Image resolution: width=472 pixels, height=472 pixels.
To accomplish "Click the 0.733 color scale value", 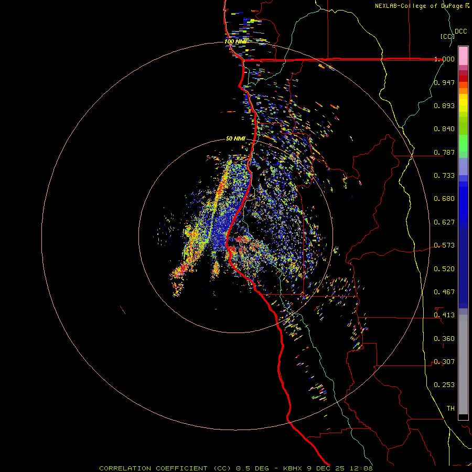I will (444, 176).
